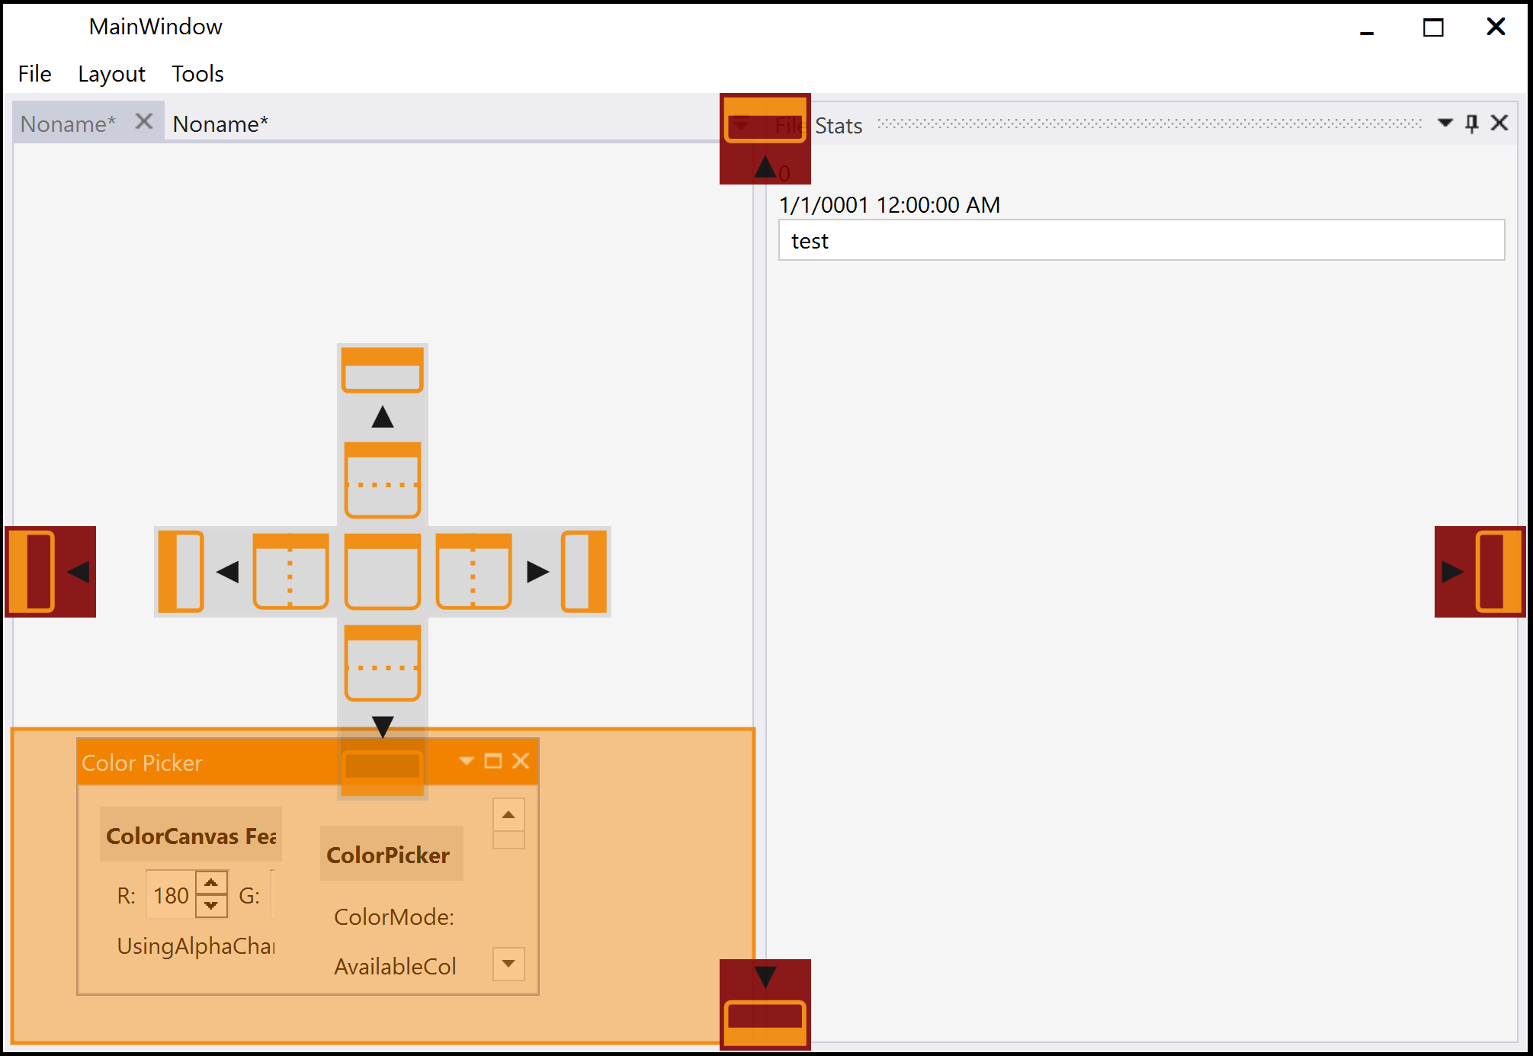Image resolution: width=1533 pixels, height=1056 pixels.
Task: Open the Layout menu
Action: pyautogui.click(x=111, y=74)
